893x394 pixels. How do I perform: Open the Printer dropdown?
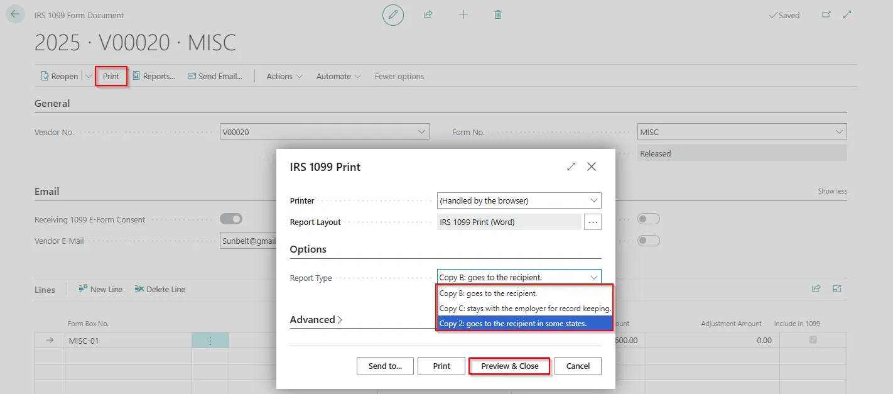(x=519, y=200)
